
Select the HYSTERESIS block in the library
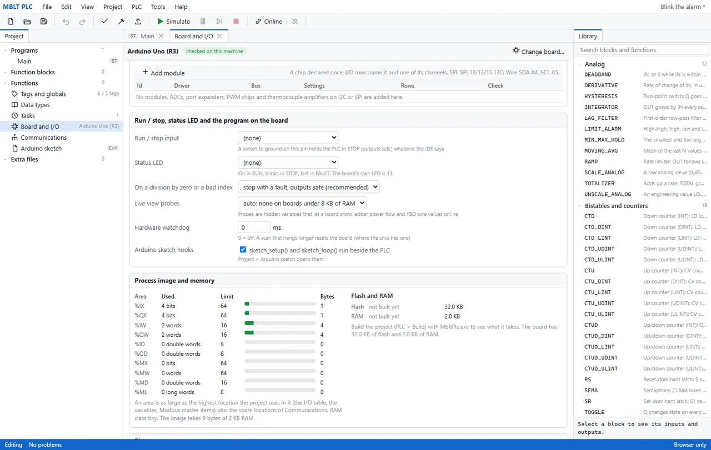pyautogui.click(x=642, y=96)
